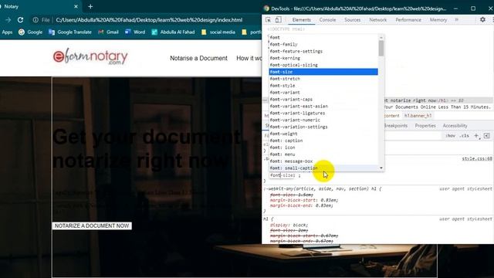Open the Google bookmark
The width and height of the screenshot is (494, 278).
tap(31, 32)
